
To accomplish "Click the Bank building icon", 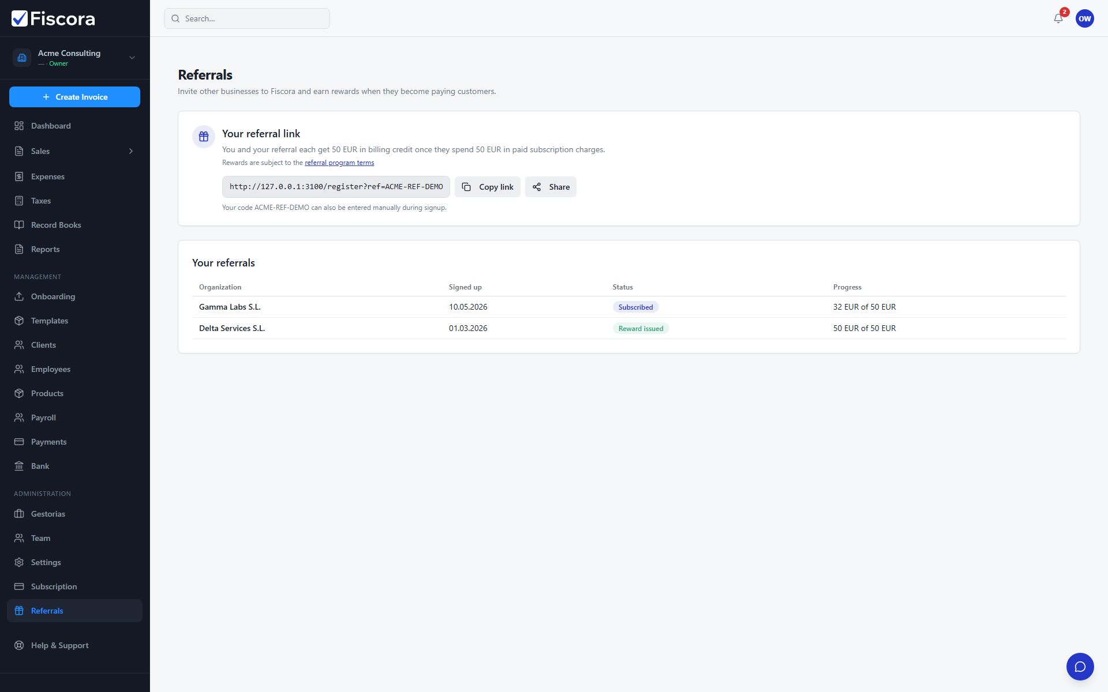I will 19,466.
